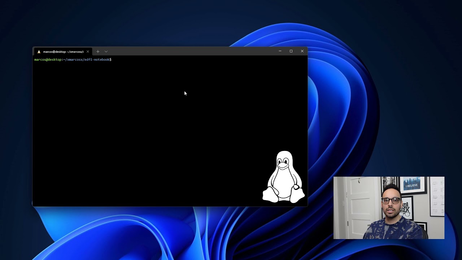Click the ~/xmarcosx/edfi-notebook path text
Viewport: 462px width, 260px height.
[86, 60]
